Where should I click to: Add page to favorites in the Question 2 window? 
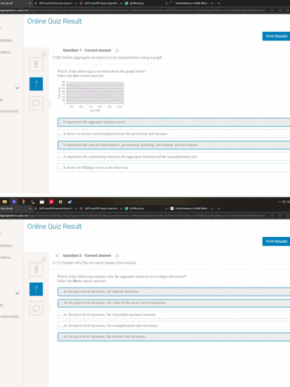coord(287,215)
